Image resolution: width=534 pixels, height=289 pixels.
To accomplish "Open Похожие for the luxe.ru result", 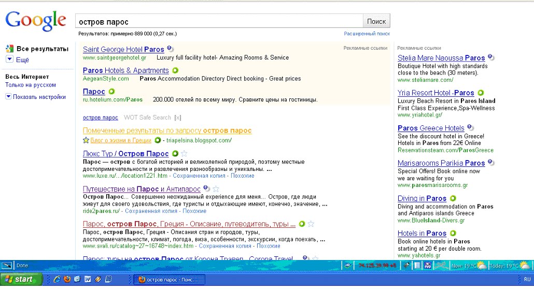I will coord(243,176).
